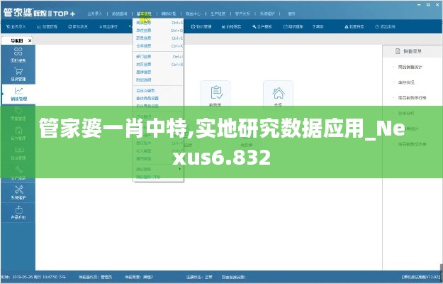Choose 附加说明 from dropdown menu
This screenshot has height=284, width=443.
point(158,80)
